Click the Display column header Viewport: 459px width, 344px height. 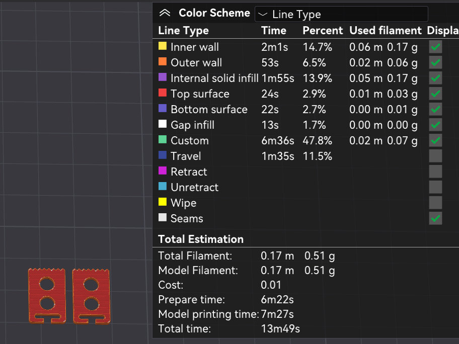[443, 30]
